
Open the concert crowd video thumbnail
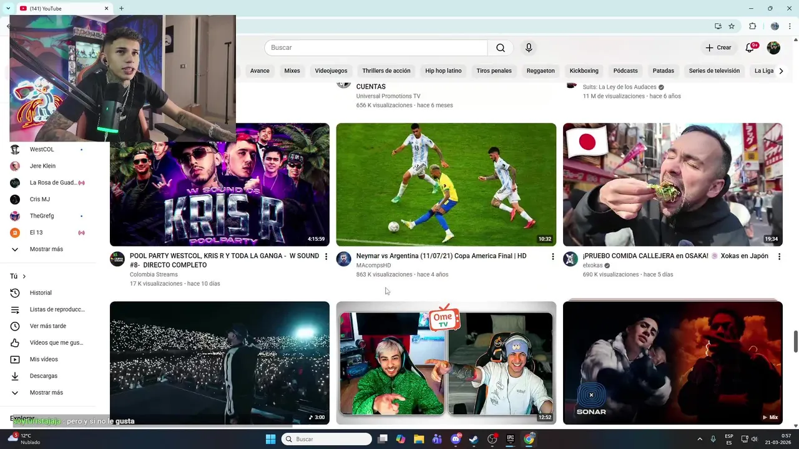pyautogui.click(x=220, y=363)
